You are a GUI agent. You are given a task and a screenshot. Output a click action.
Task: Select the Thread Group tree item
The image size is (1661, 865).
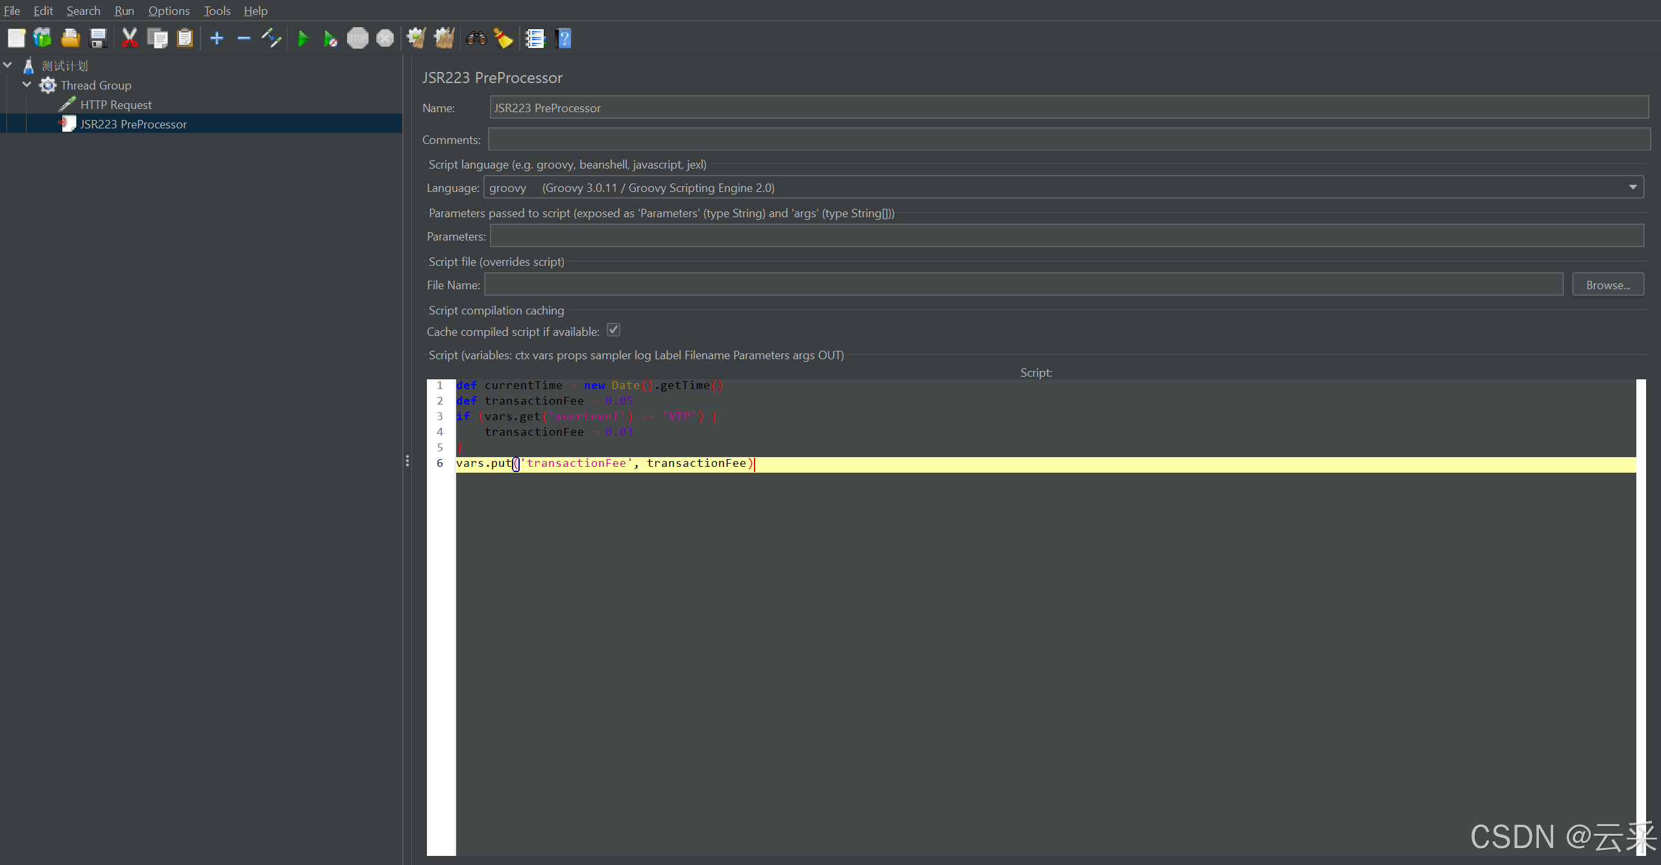point(96,85)
